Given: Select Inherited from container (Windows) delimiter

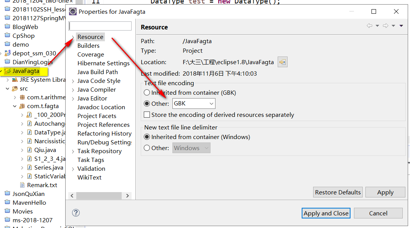Looking at the screenshot, I should coord(147,137).
